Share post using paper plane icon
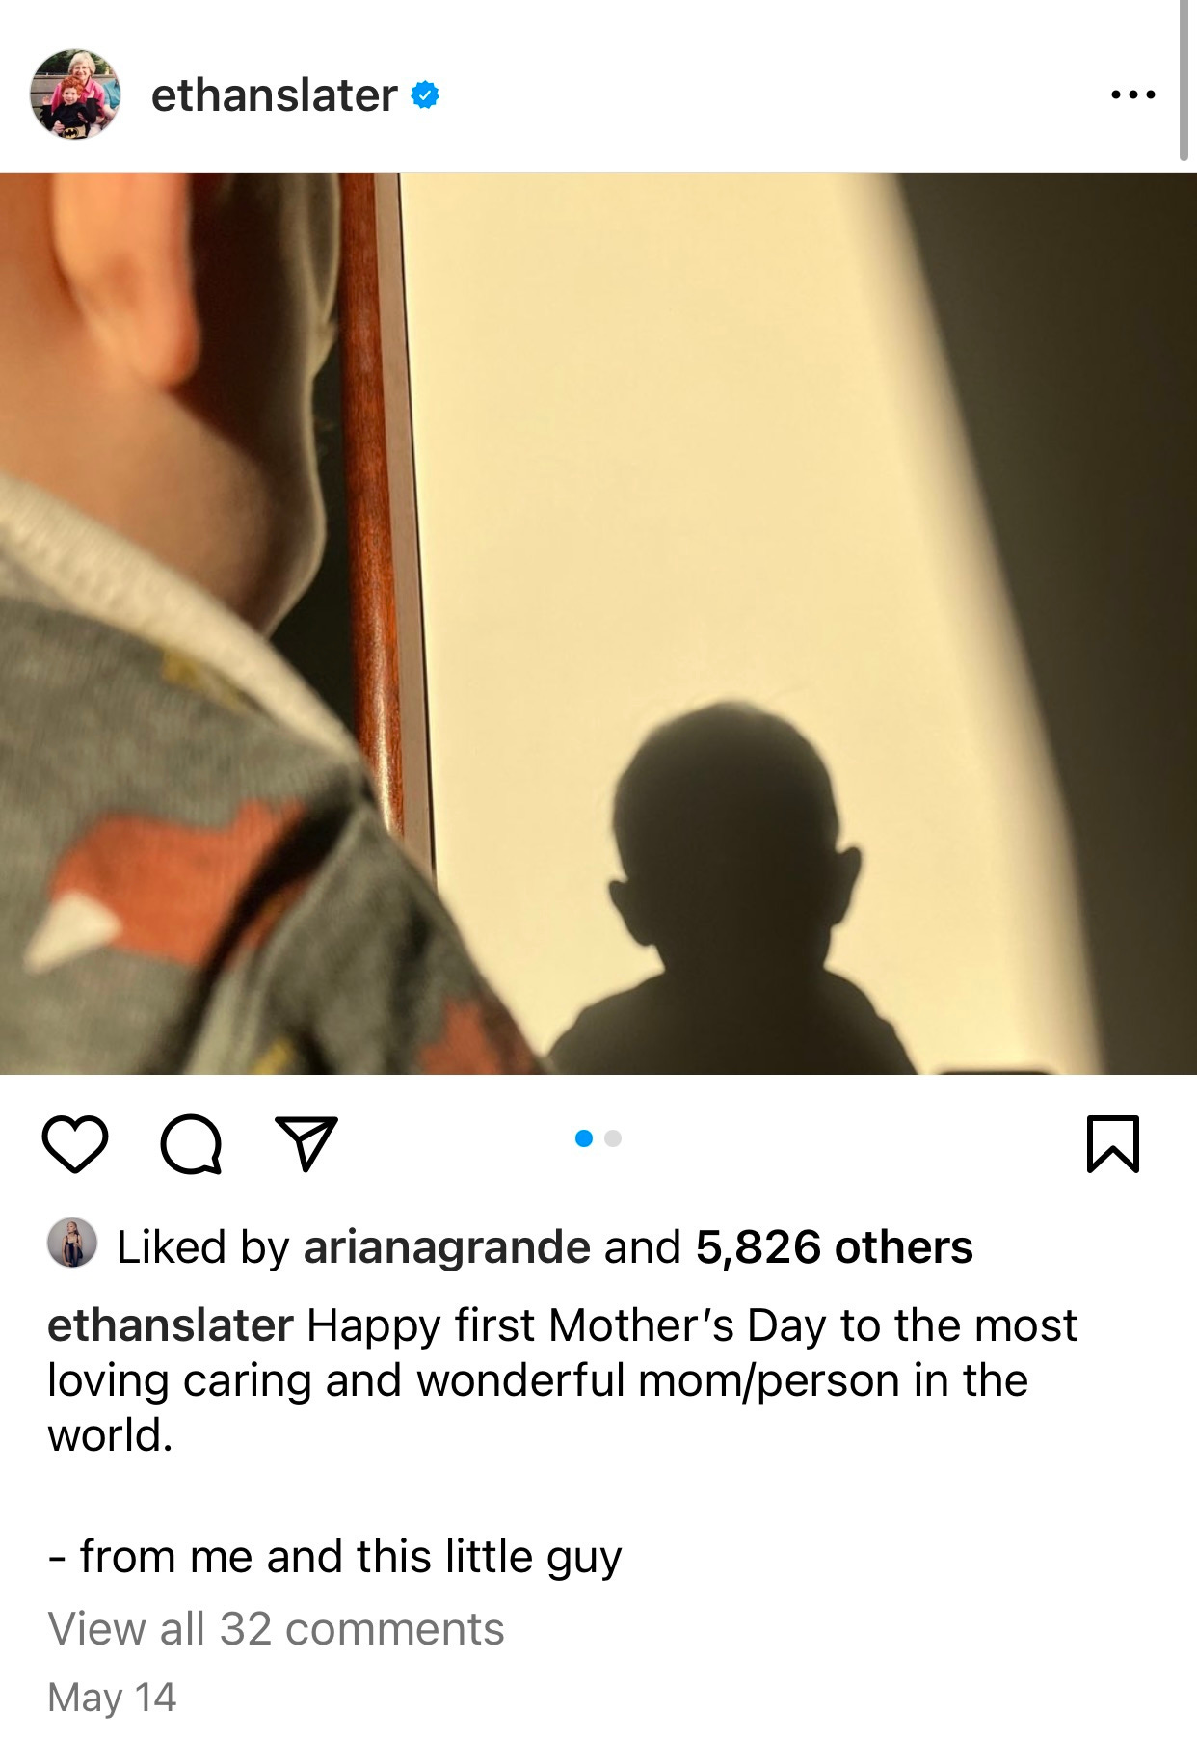The image size is (1197, 1739). click(x=306, y=1144)
